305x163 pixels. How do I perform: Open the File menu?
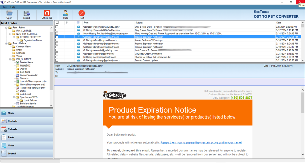coord(5,7)
